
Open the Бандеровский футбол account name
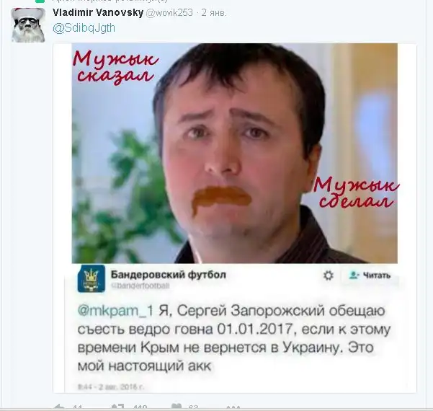pyautogui.click(x=169, y=275)
